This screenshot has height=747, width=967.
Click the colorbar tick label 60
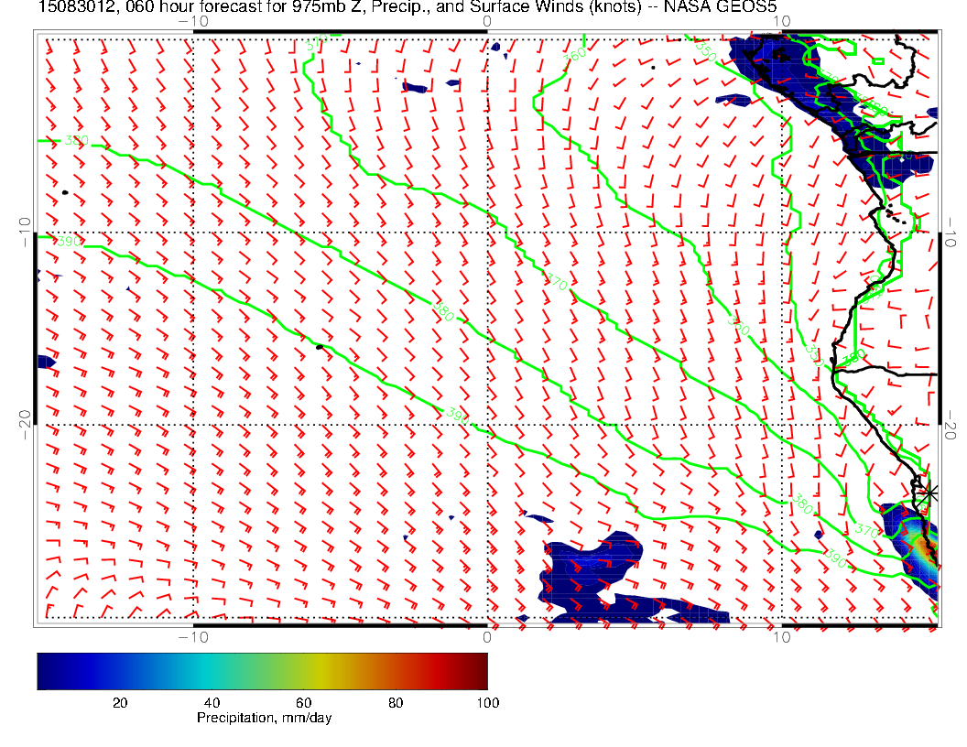(x=307, y=702)
